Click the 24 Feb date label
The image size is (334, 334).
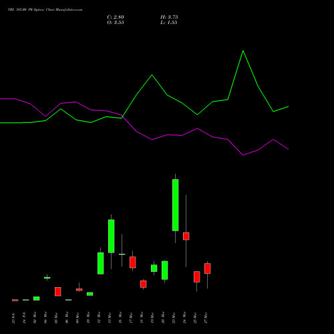click(24, 318)
